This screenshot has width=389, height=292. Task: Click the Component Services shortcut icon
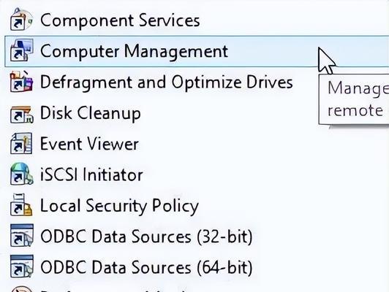pos(21,20)
